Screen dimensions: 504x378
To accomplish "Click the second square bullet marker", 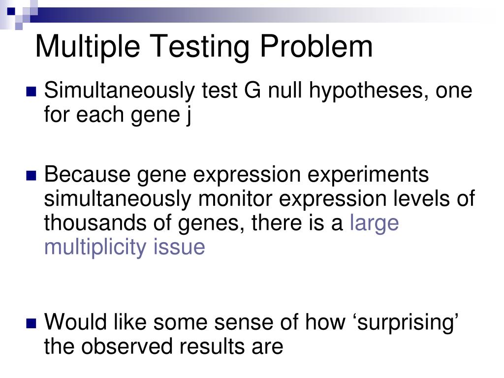I will pos(31,176).
